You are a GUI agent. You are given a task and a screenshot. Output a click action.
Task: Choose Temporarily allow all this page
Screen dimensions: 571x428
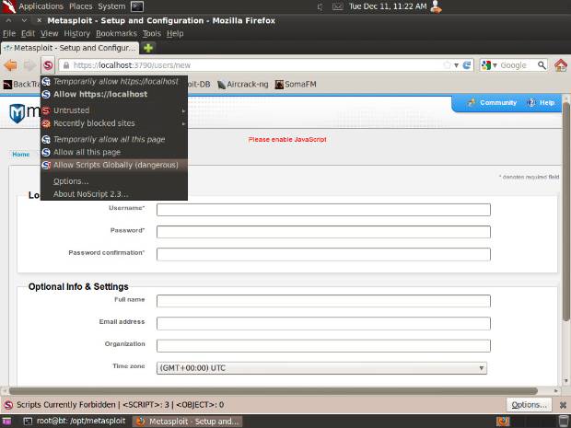(x=109, y=139)
